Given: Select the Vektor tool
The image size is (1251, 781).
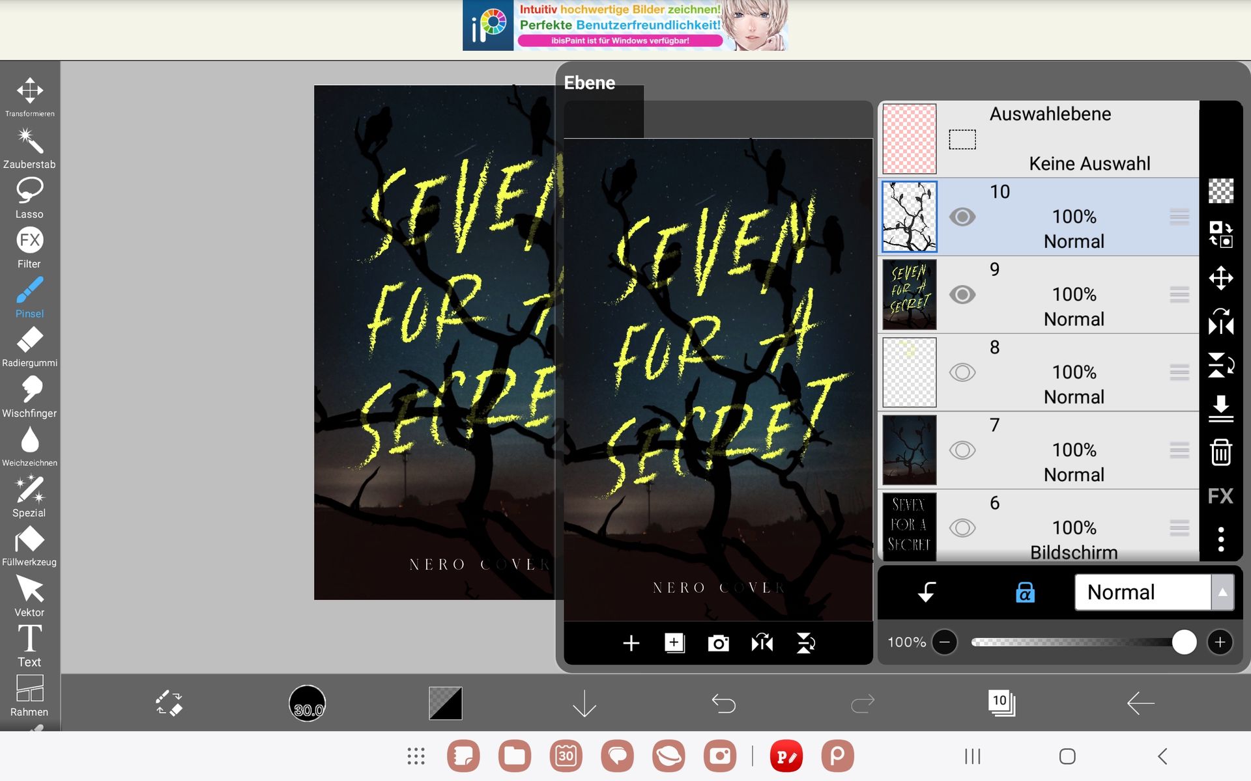Looking at the screenshot, I should 30,596.
